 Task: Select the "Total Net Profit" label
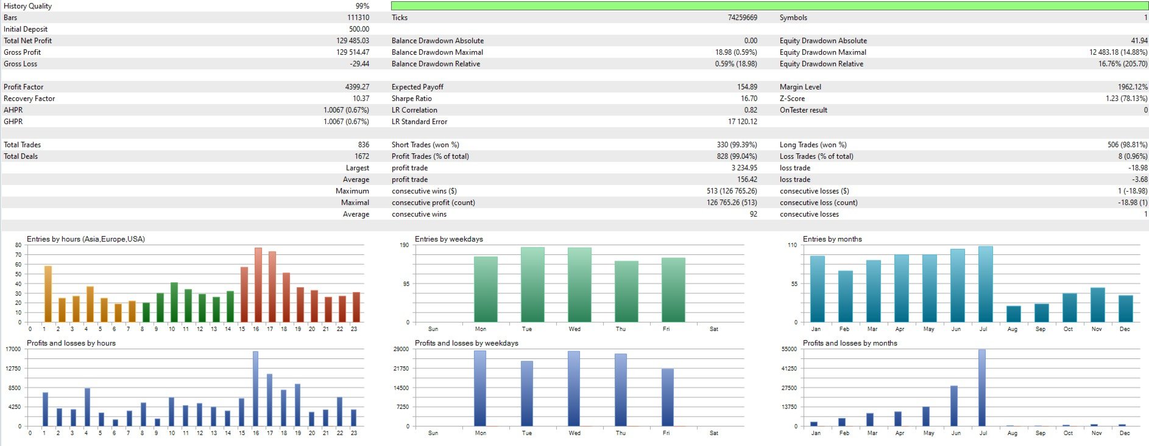[x=27, y=41]
